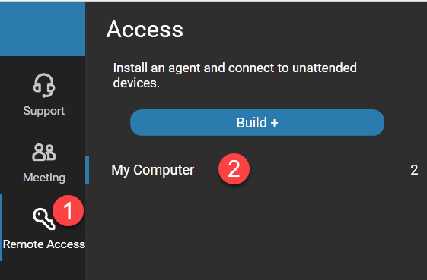Select the Remote Access key icon
The image size is (427, 280).
point(43,219)
